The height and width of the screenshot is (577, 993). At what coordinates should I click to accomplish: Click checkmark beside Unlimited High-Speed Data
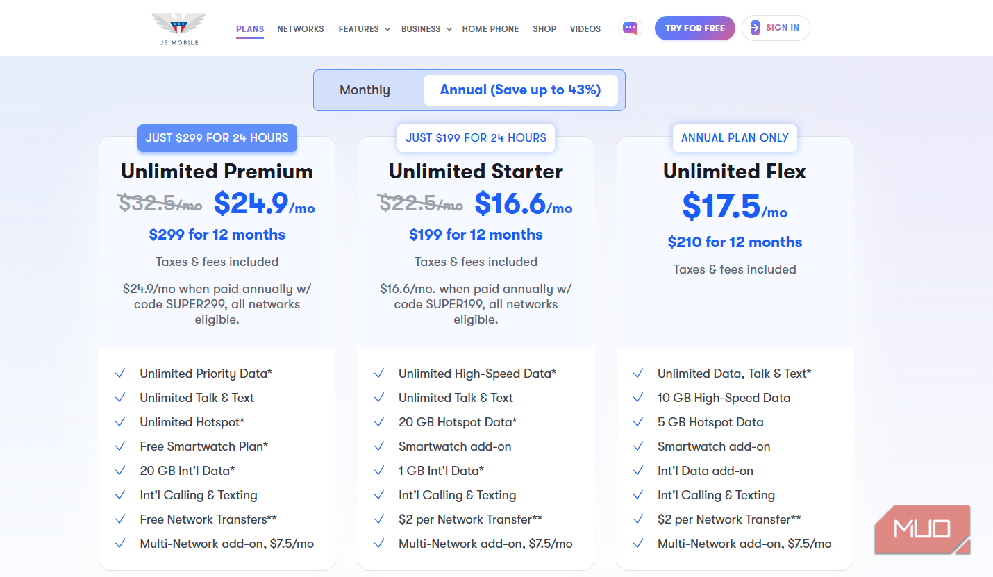379,374
